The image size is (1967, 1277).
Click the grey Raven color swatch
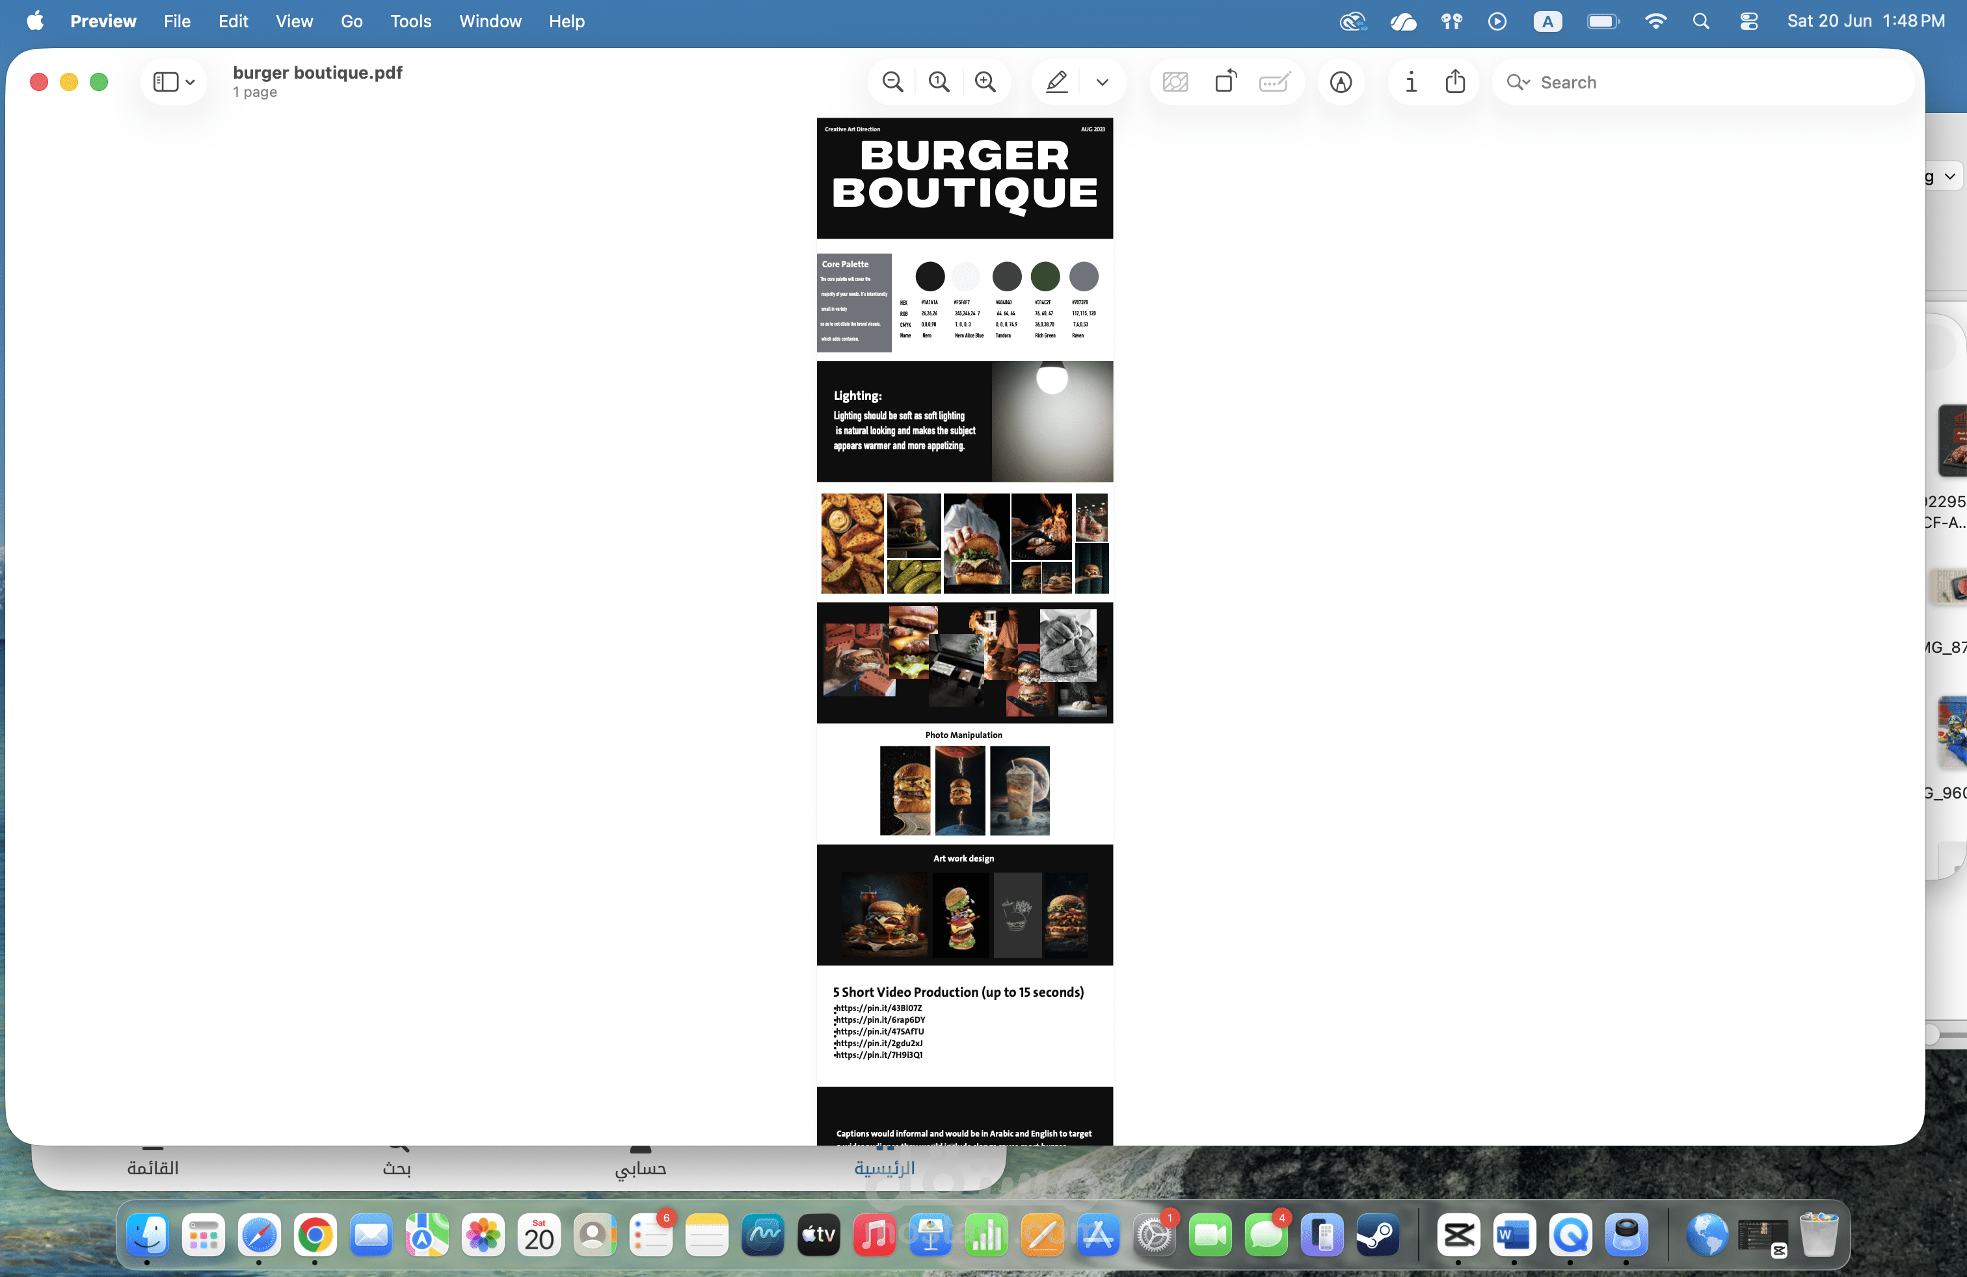[1084, 276]
